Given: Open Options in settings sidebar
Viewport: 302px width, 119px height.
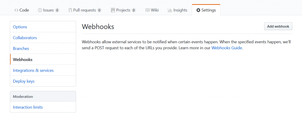Looking at the screenshot, I should point(43,27).
